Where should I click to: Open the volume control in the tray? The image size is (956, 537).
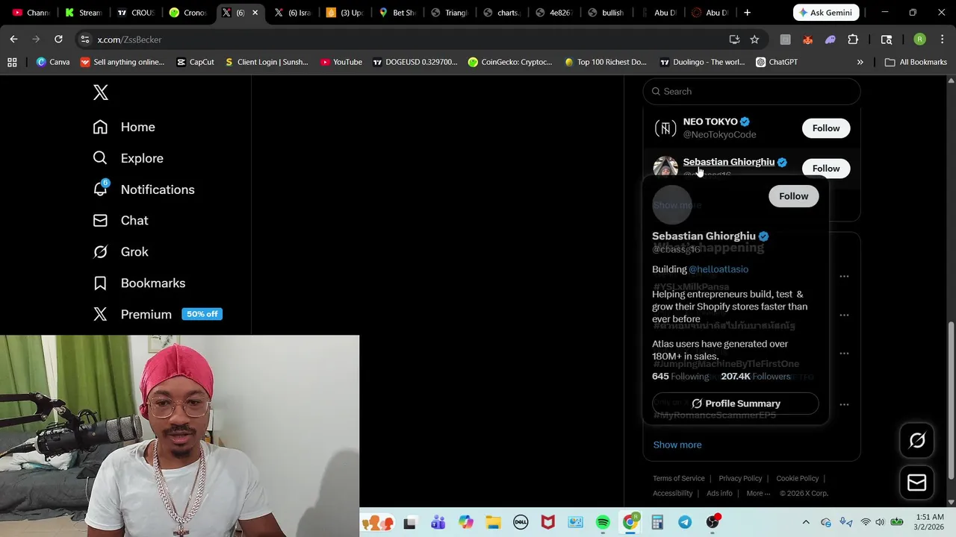880,522
